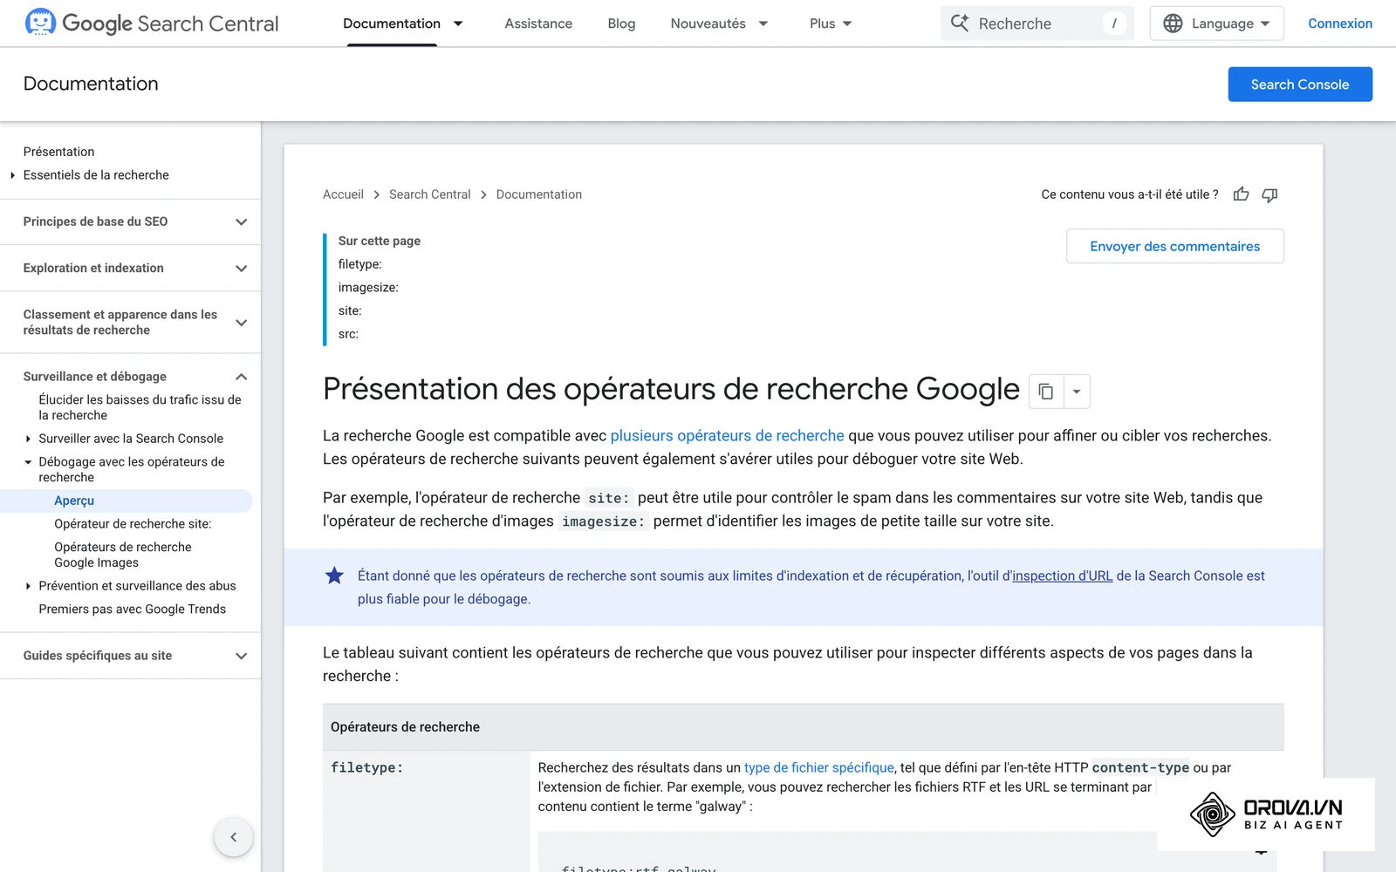Collapse the sidebar with the round arrow button
The width and height of the screenshot is (1396, 872).
click(x=233, y=837)
